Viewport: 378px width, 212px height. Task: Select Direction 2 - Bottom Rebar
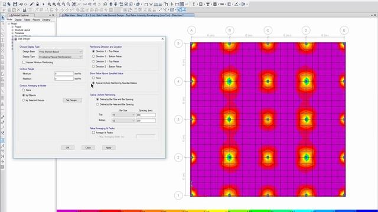93,67
